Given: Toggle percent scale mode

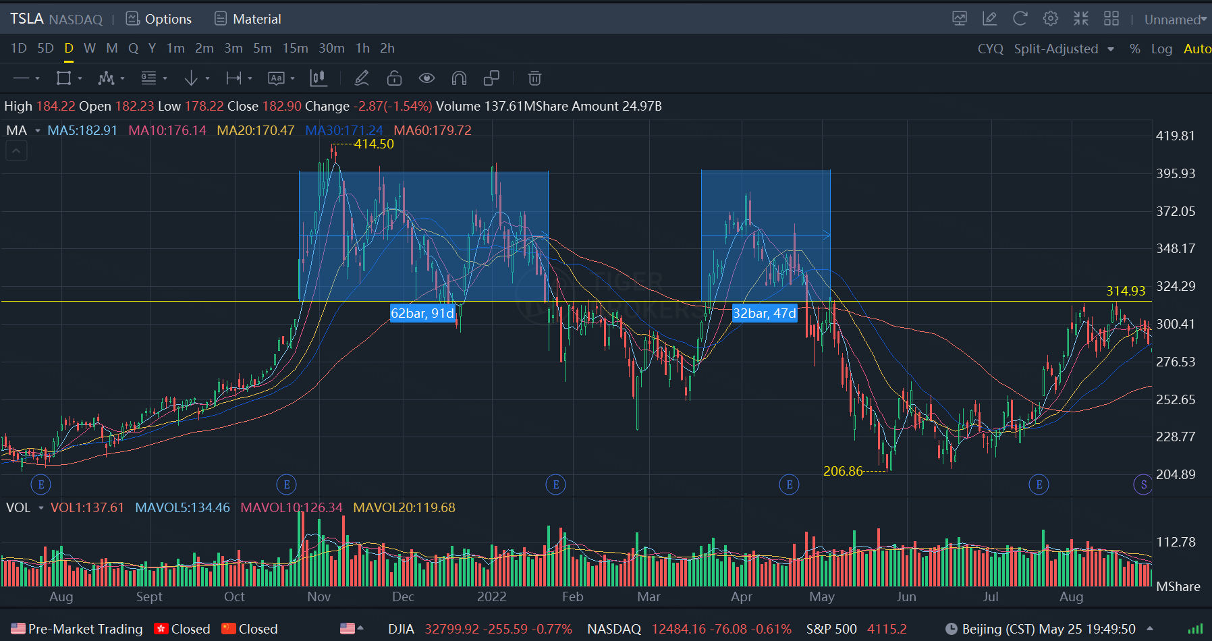Looking at the screenshot, I should pyautogui.click(x=1135, y=49).
